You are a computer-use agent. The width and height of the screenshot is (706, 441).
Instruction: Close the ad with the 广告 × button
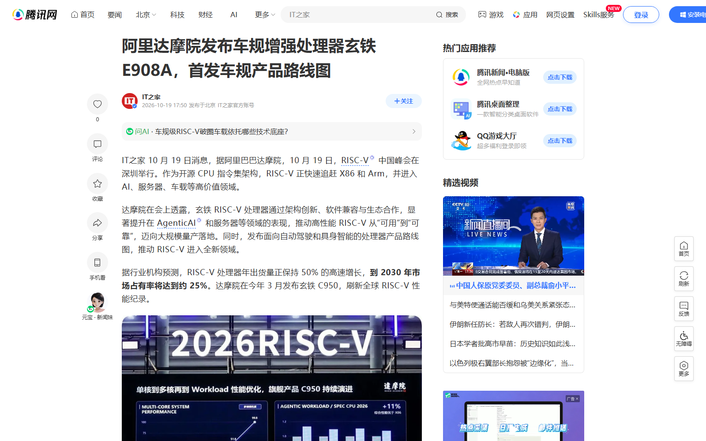click(573, 399)
